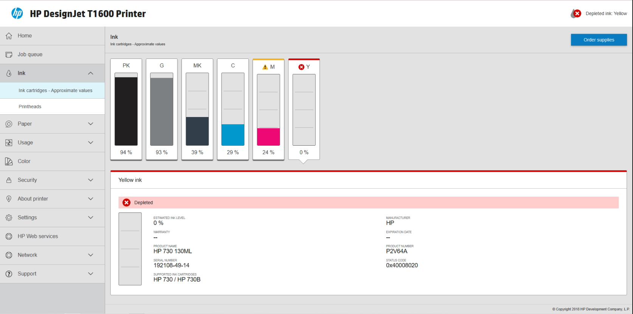Select the G gray cartridge level bar

[161, 109]
